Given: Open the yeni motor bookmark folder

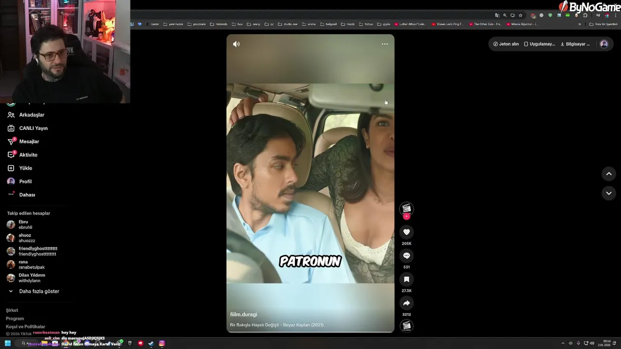Looking at the screenshot, I should point(173,24).
